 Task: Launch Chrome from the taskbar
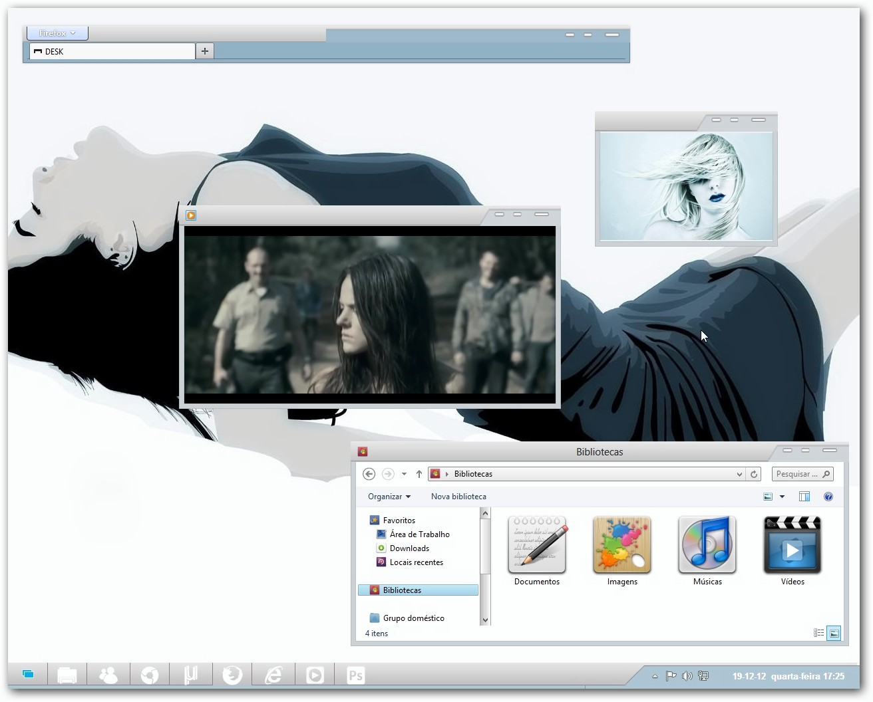click(x=150, y=675)
